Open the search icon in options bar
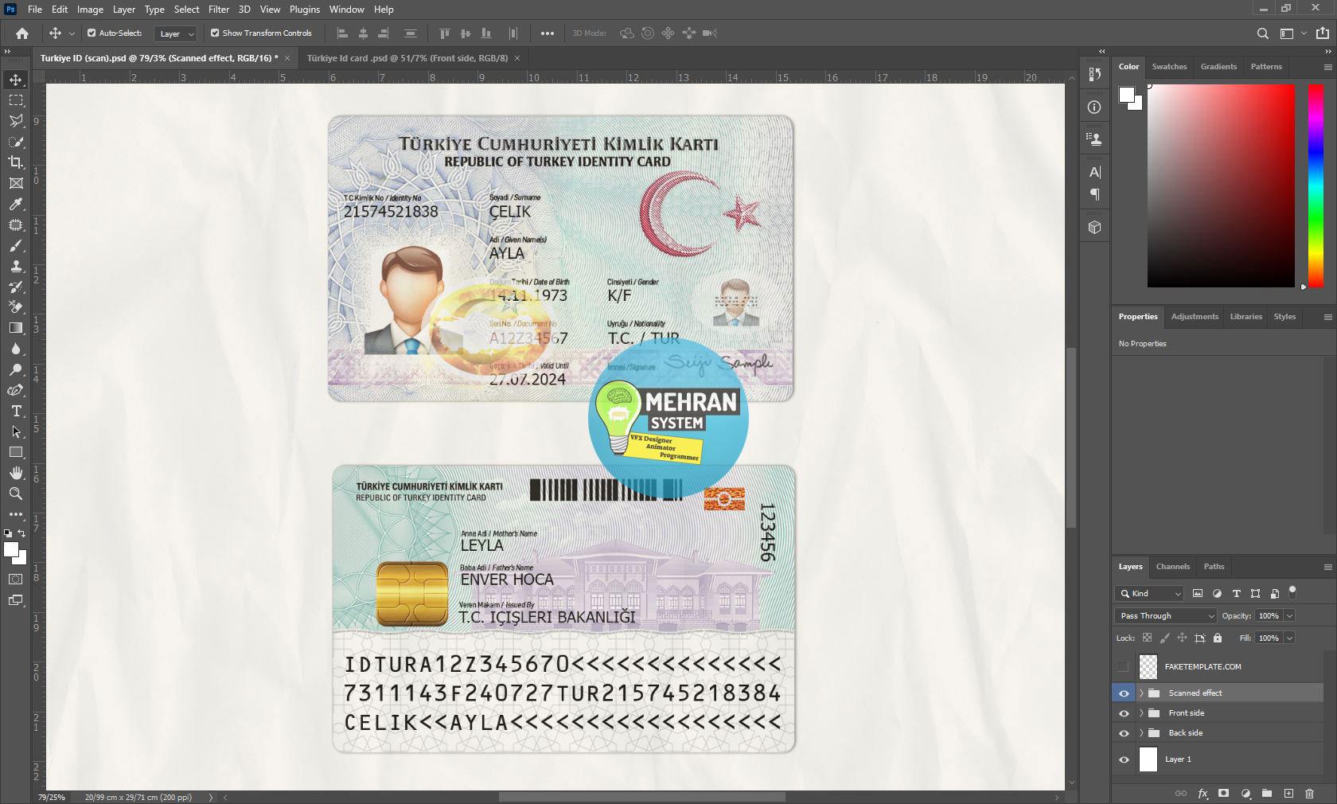The width and height of the screenshot is (1337, 804). click(1262, 33)
